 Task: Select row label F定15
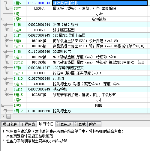pos(18,95)
